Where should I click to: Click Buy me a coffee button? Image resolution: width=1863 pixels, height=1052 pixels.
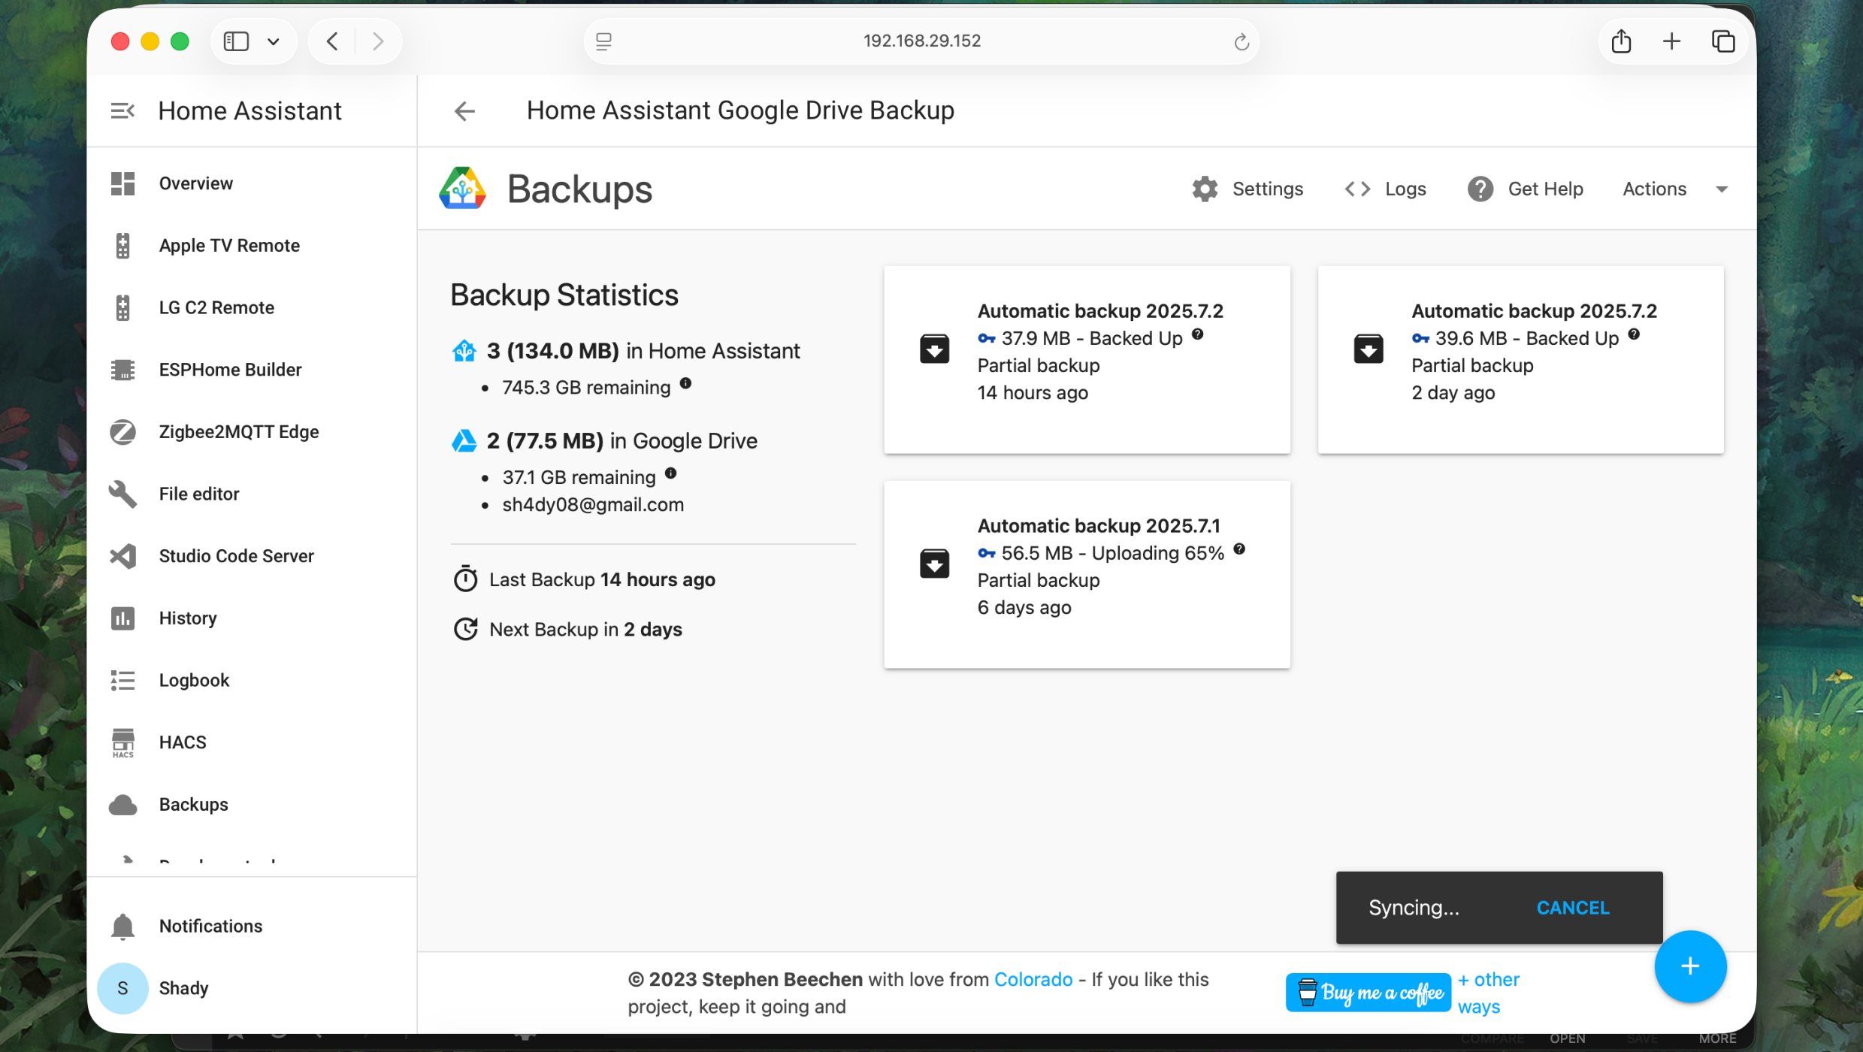point(1368,993)
